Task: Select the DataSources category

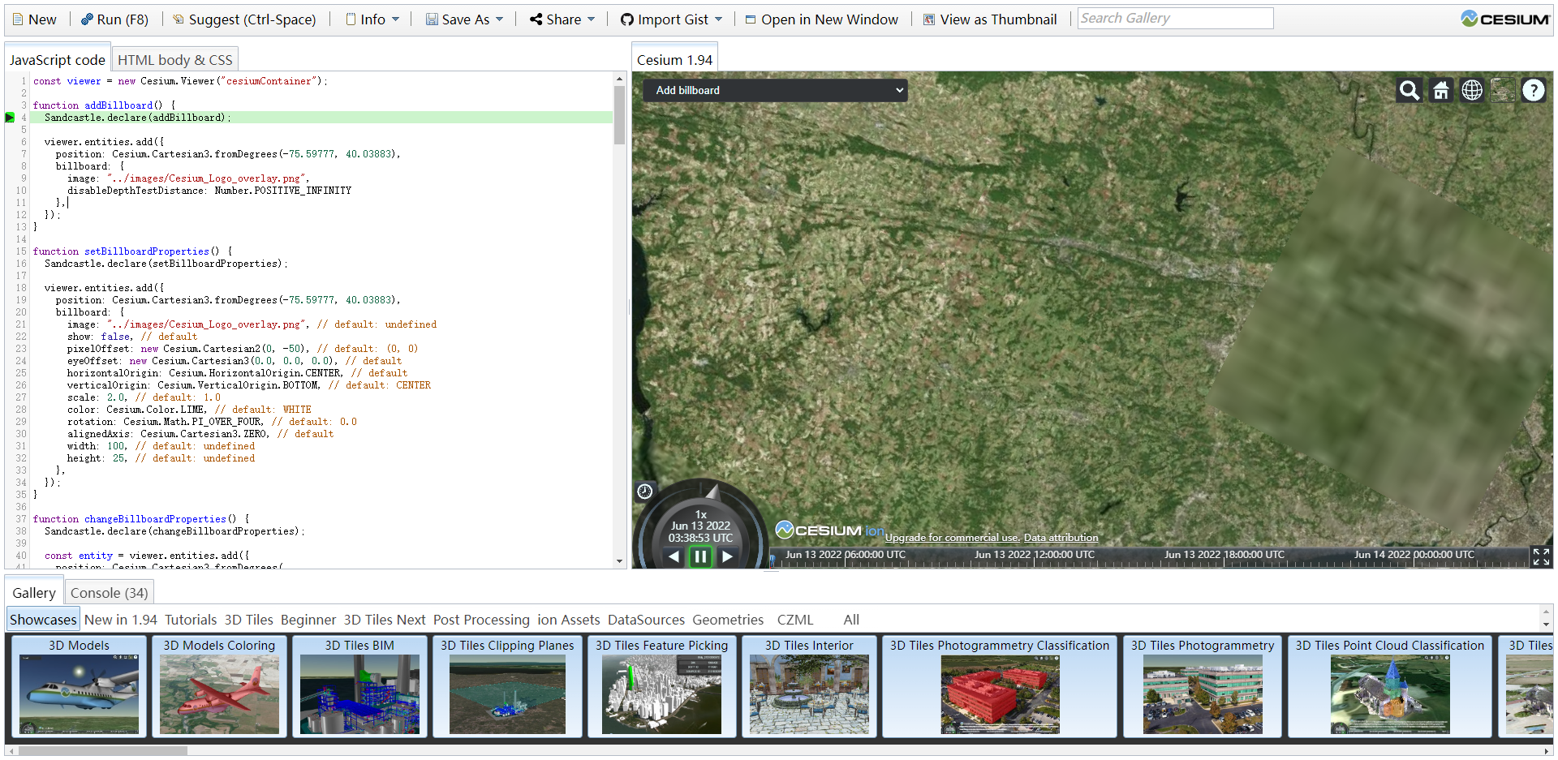Action: point(646,620)
